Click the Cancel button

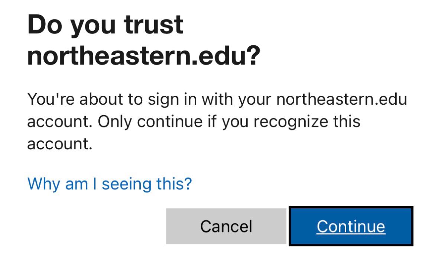coord(226,226)
